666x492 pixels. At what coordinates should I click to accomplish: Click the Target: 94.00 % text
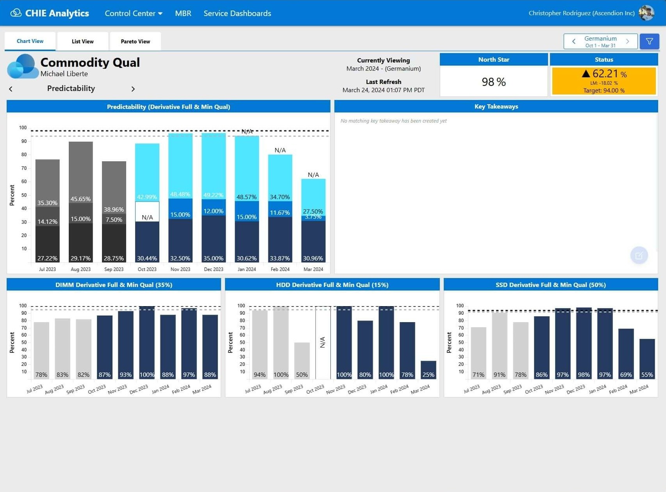click(604, 91)
